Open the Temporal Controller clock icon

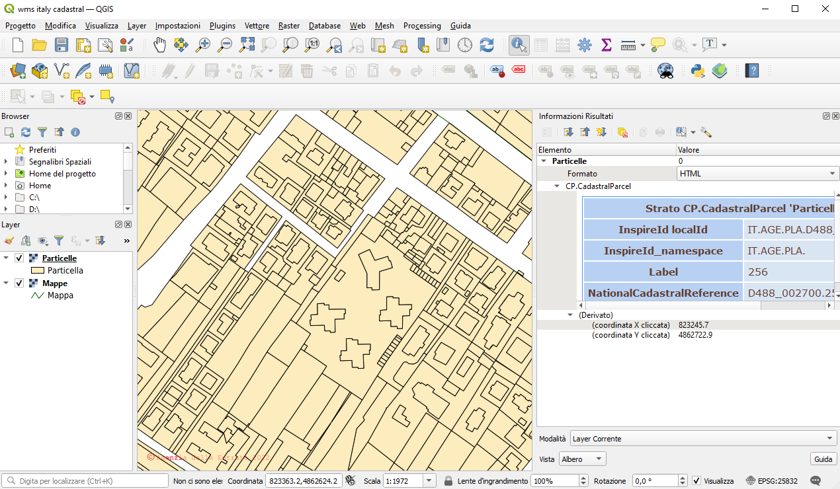tap(465, 45)
